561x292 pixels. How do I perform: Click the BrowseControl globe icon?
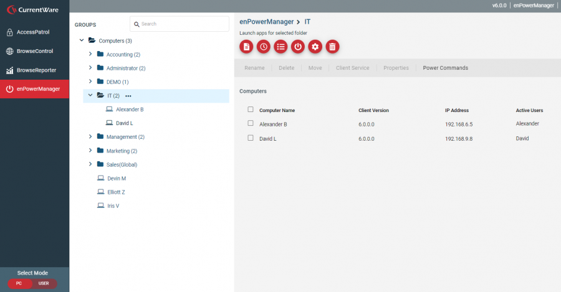pos(9,51)
